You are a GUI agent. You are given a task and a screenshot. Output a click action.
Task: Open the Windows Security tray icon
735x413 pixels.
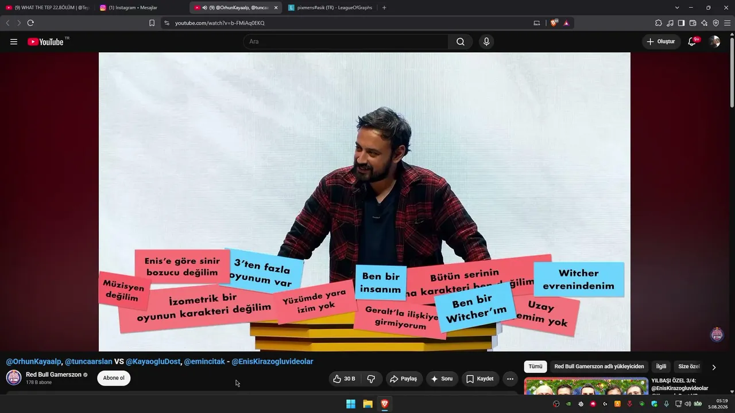click(654, 404)
